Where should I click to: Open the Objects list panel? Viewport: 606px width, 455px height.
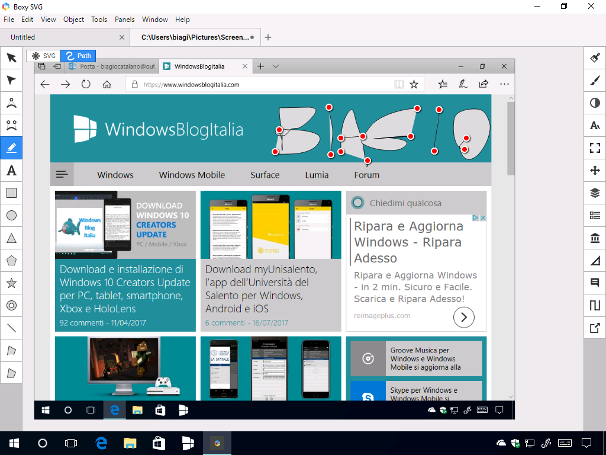coord(595,215)
